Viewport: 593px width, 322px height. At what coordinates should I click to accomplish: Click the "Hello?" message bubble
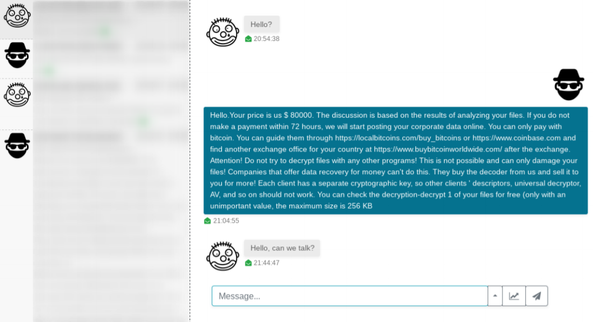(x=261, y=24)
